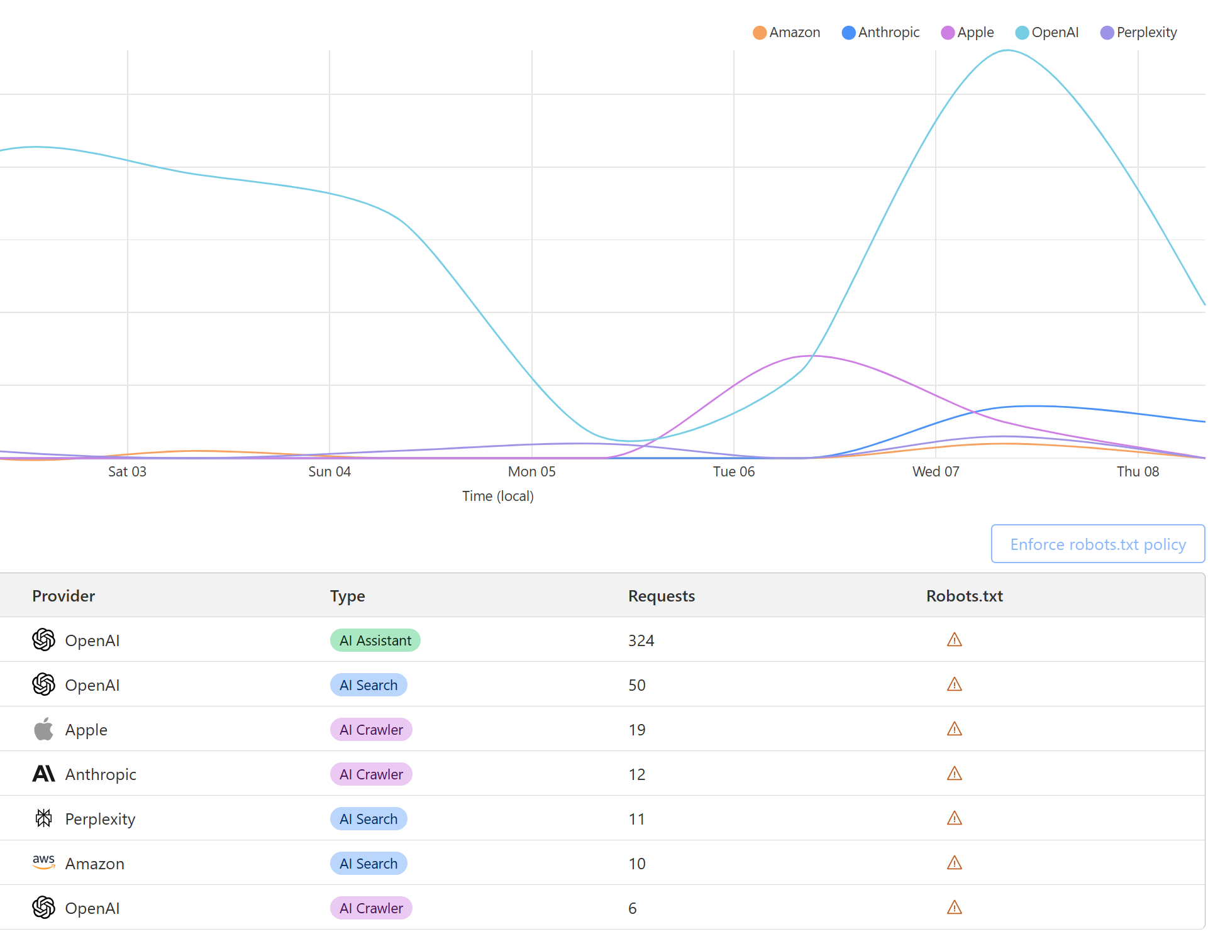Click robots.txt warning icon for OpenAI AI Assistant
The image size is (1208, 939).
[x=955, y=640]
